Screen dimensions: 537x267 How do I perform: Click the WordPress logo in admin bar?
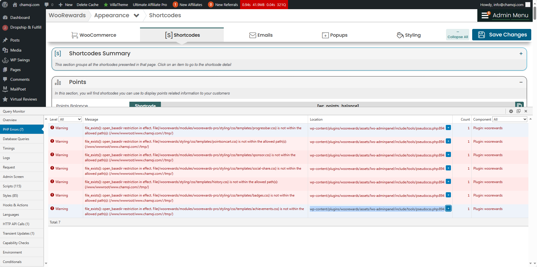[5, 5]
